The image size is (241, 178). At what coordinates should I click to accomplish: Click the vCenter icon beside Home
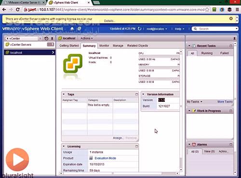click(x=79, y=29)
